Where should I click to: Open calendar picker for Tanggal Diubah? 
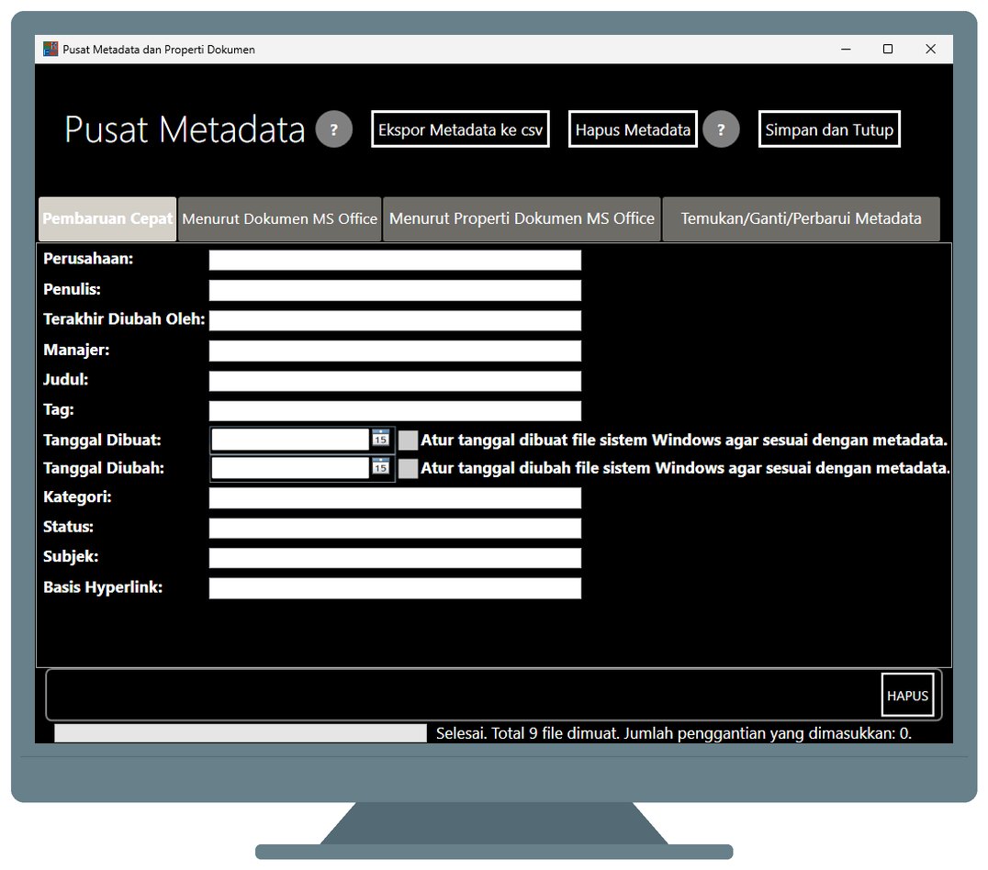380,467
